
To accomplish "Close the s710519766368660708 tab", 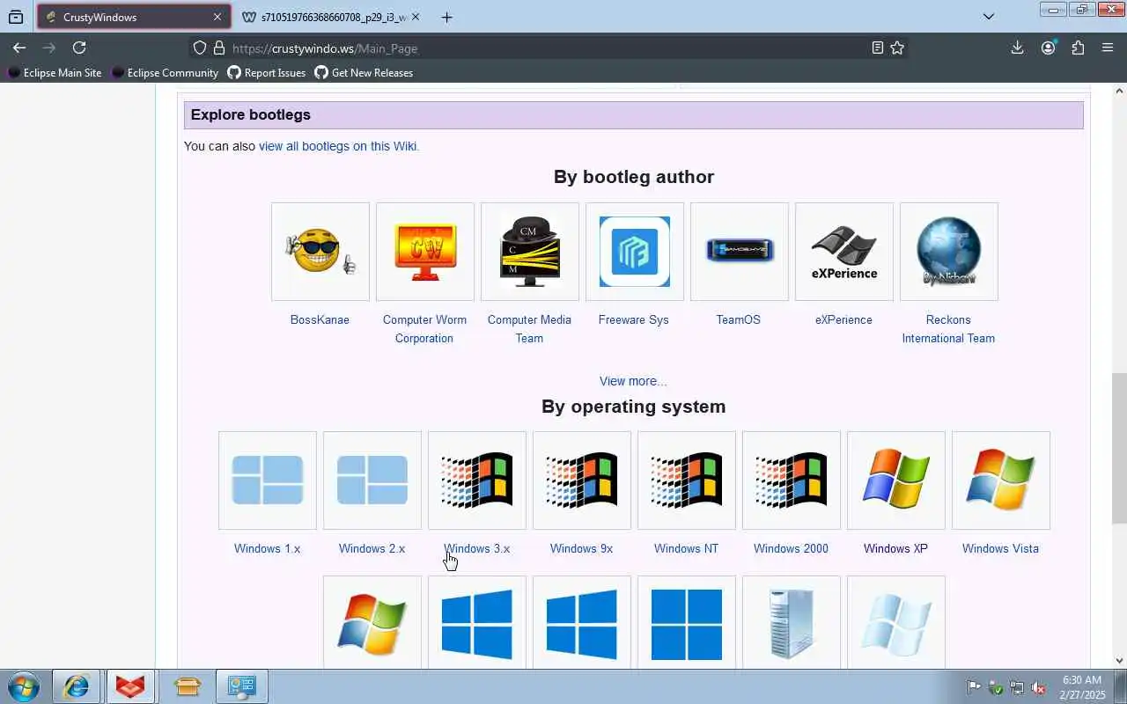I will pos(416,17).
